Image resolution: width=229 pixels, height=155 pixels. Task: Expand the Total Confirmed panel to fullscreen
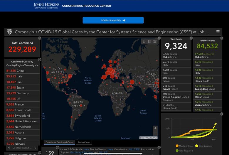40,38
